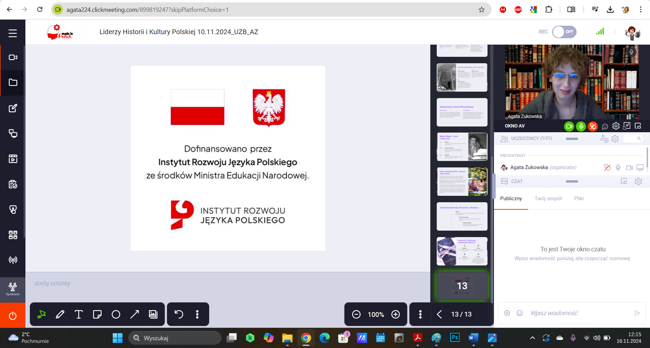Screen dimensions: 650x348
Task: Open the whiteboard edit tool in sidebar
Action: click(x=13, y=108)
